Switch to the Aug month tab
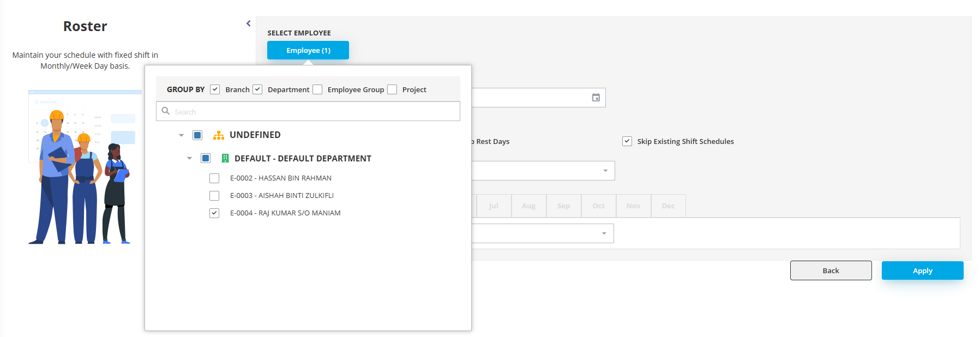 [x=528, y=206]
